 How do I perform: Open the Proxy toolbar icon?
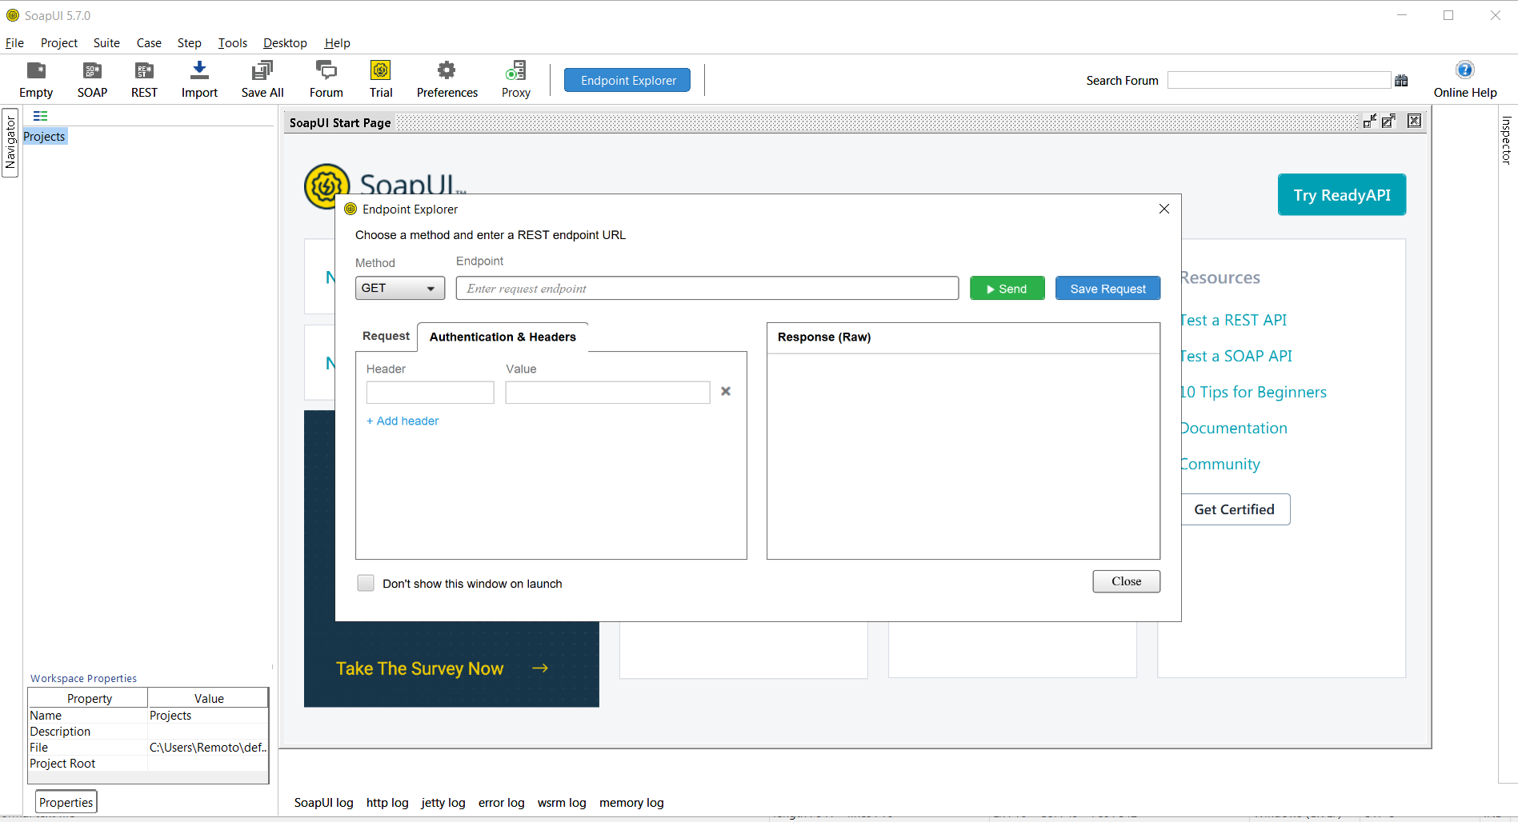click(x=515, y=71)
